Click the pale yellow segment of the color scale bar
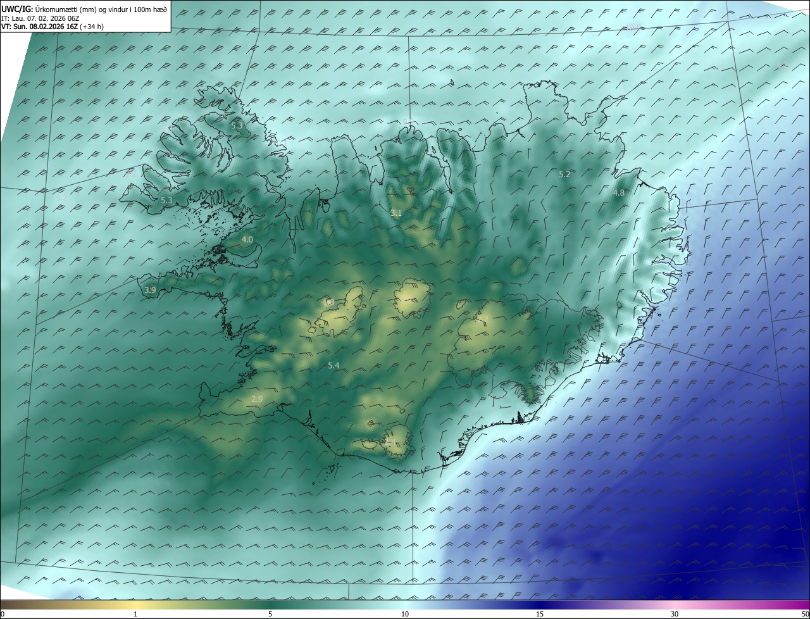The width and height of the screenshot is (810, 619). (135, 604)
